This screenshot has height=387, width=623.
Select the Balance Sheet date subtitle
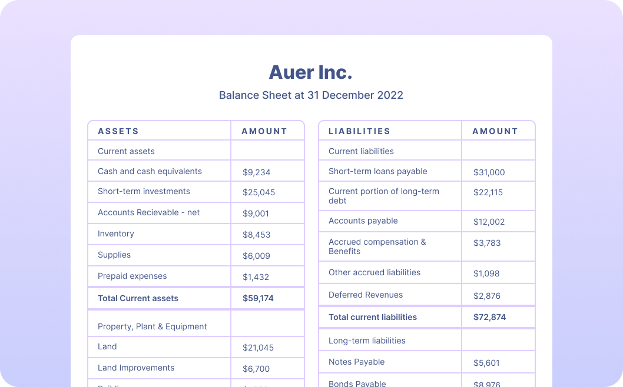[311, 95]
